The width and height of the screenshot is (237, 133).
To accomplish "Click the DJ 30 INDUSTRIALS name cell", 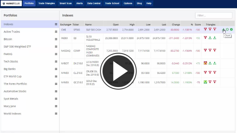I will tap(93, 38).
